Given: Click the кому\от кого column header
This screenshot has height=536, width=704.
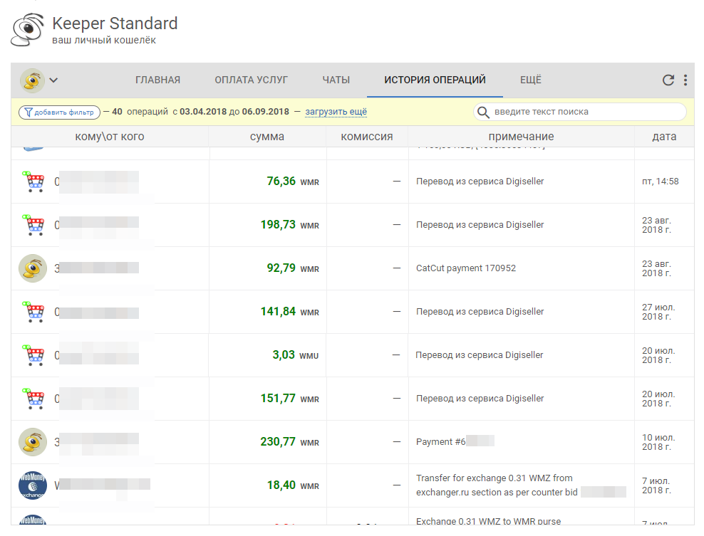Looking at the screenshot, I should [110, 137].
